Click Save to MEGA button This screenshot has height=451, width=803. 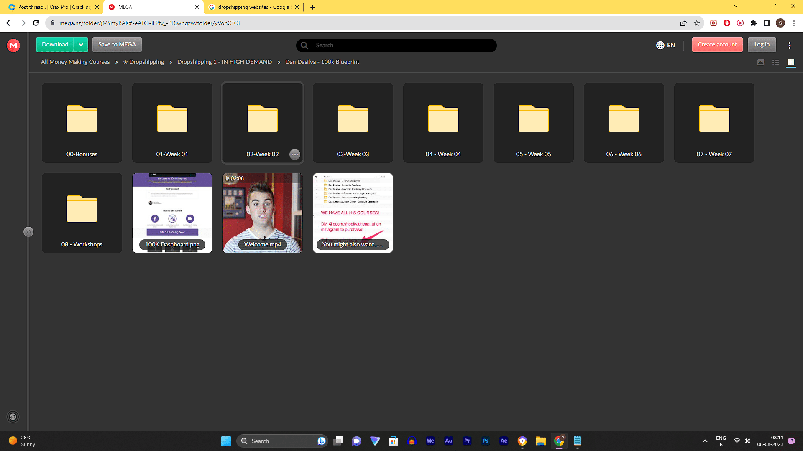pos(117,45)
